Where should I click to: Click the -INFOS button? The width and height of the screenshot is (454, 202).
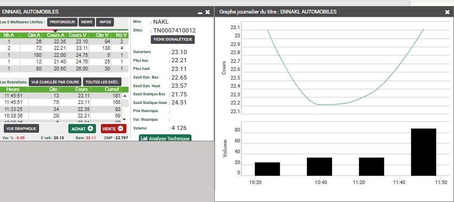click(x=105, y=22)
